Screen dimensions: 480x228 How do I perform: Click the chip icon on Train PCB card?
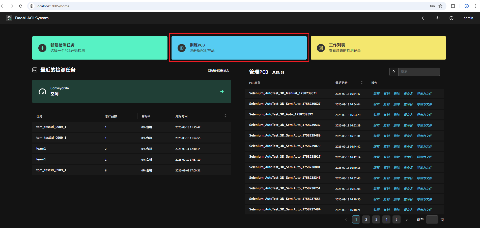pos(182,48)
